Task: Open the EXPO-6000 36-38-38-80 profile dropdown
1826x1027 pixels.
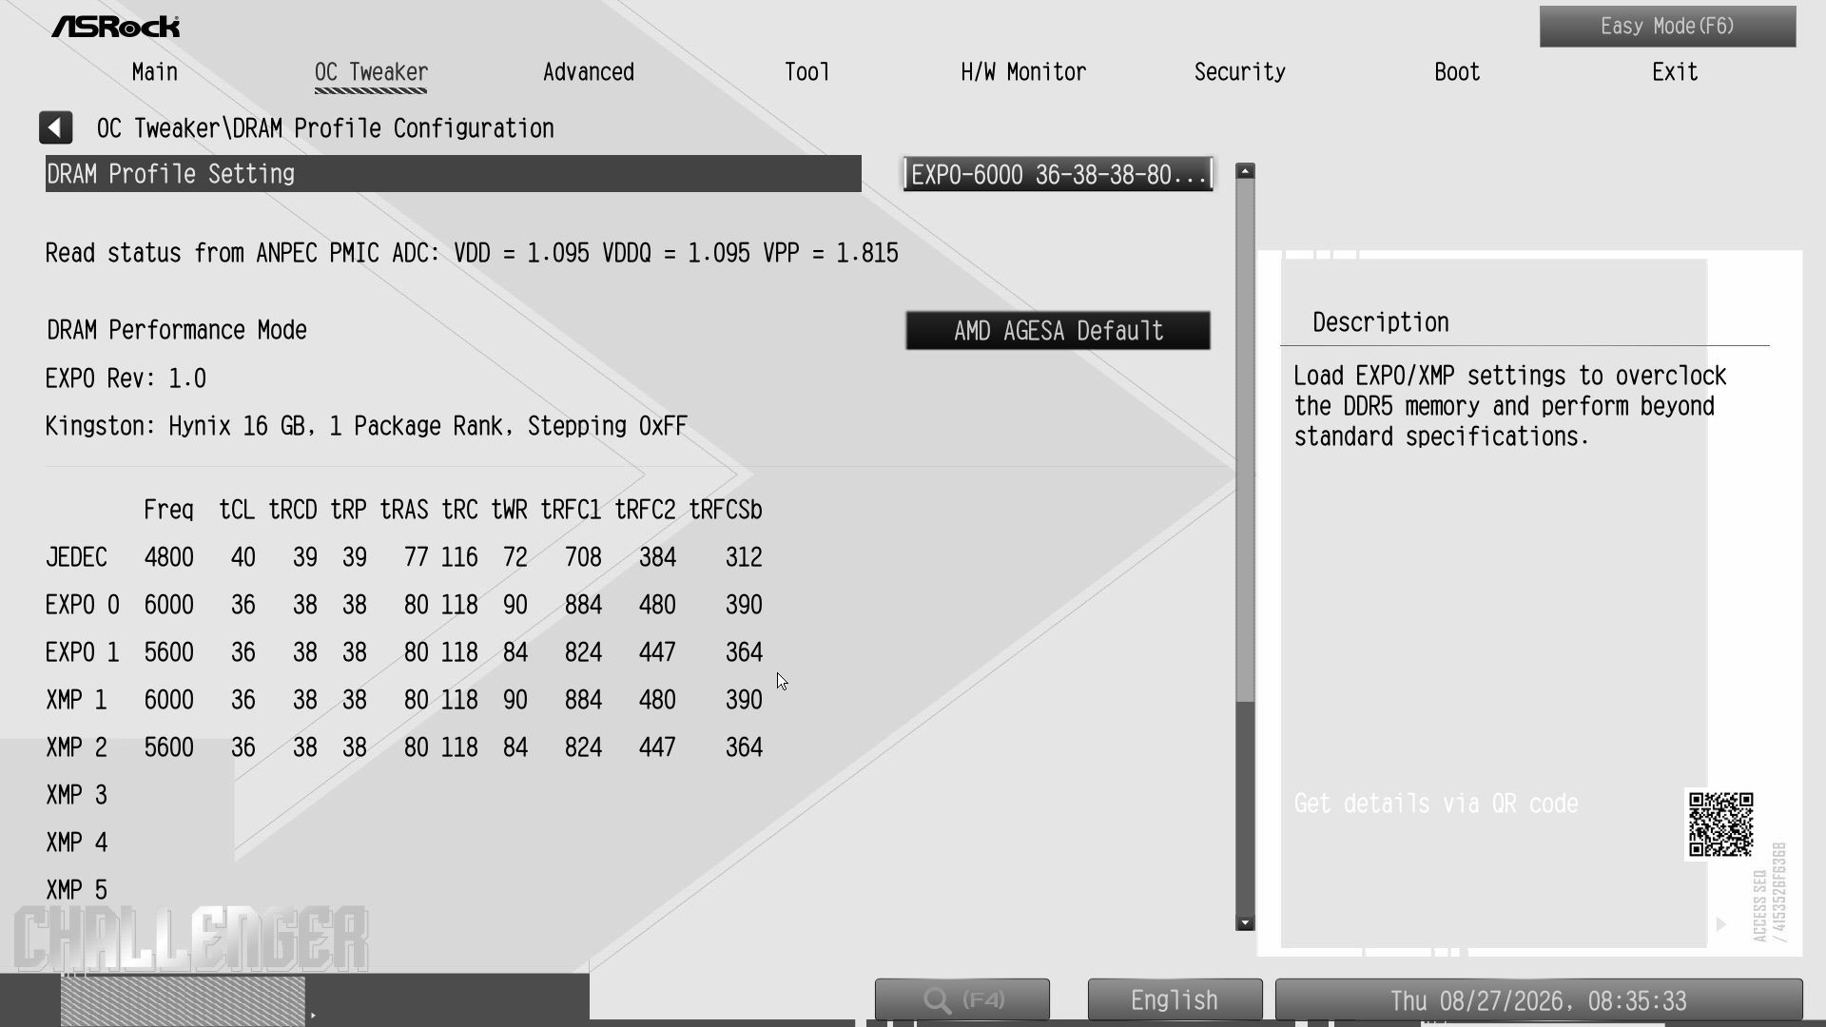Action: click(x=1059, y=175)
